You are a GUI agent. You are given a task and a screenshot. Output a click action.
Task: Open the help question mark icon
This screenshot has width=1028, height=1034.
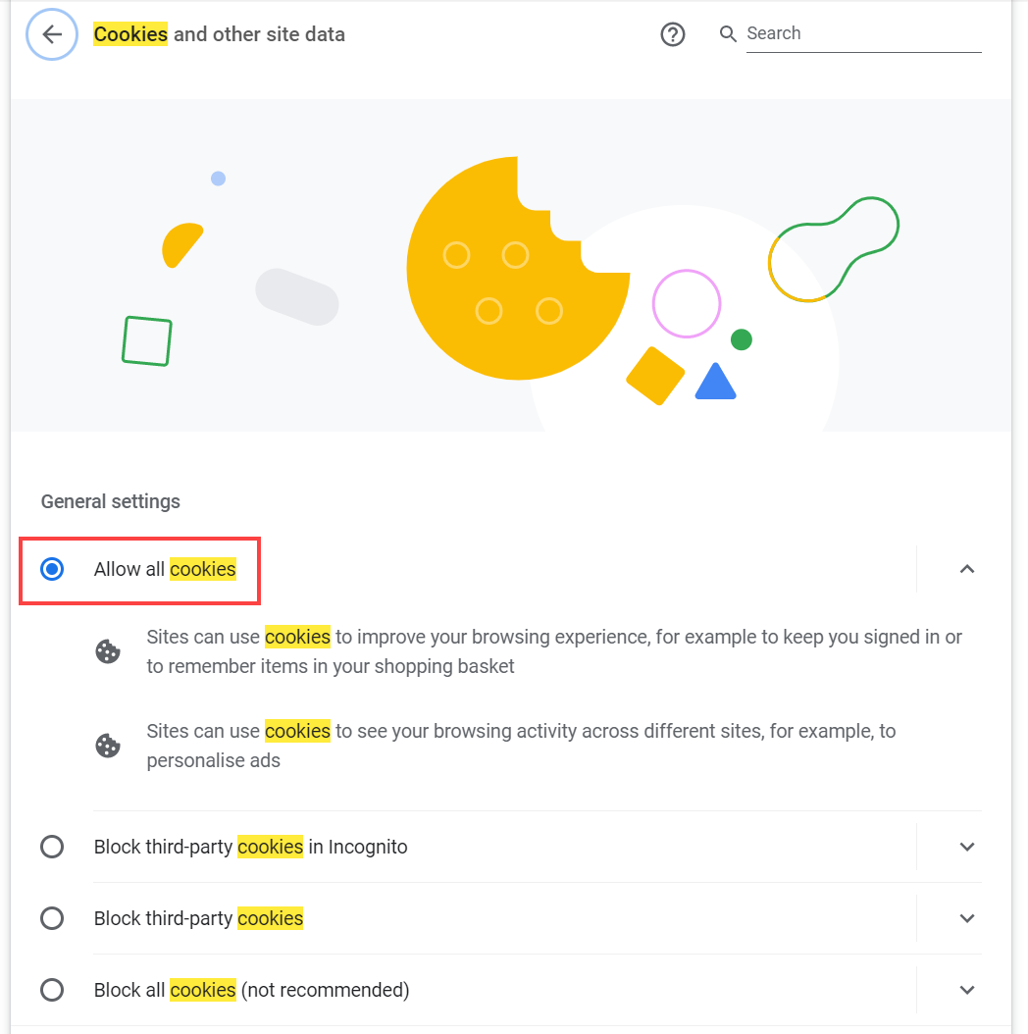coord(673,34)
